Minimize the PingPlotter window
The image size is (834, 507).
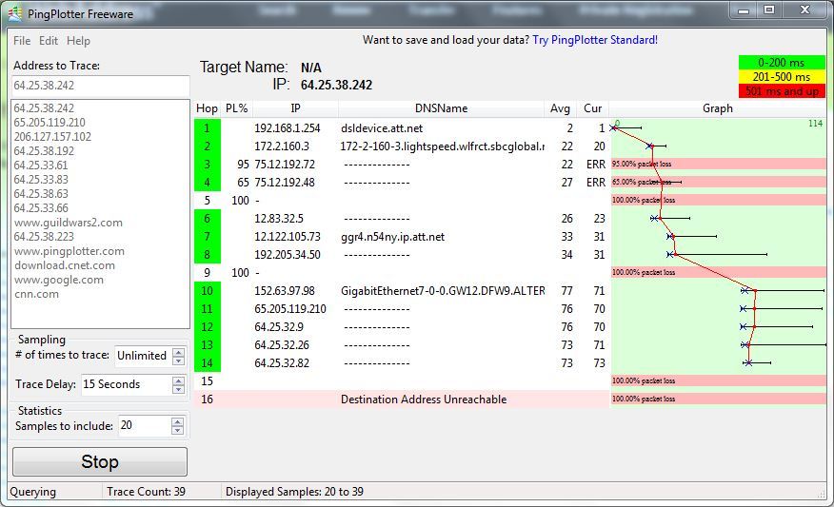[744, 10]
